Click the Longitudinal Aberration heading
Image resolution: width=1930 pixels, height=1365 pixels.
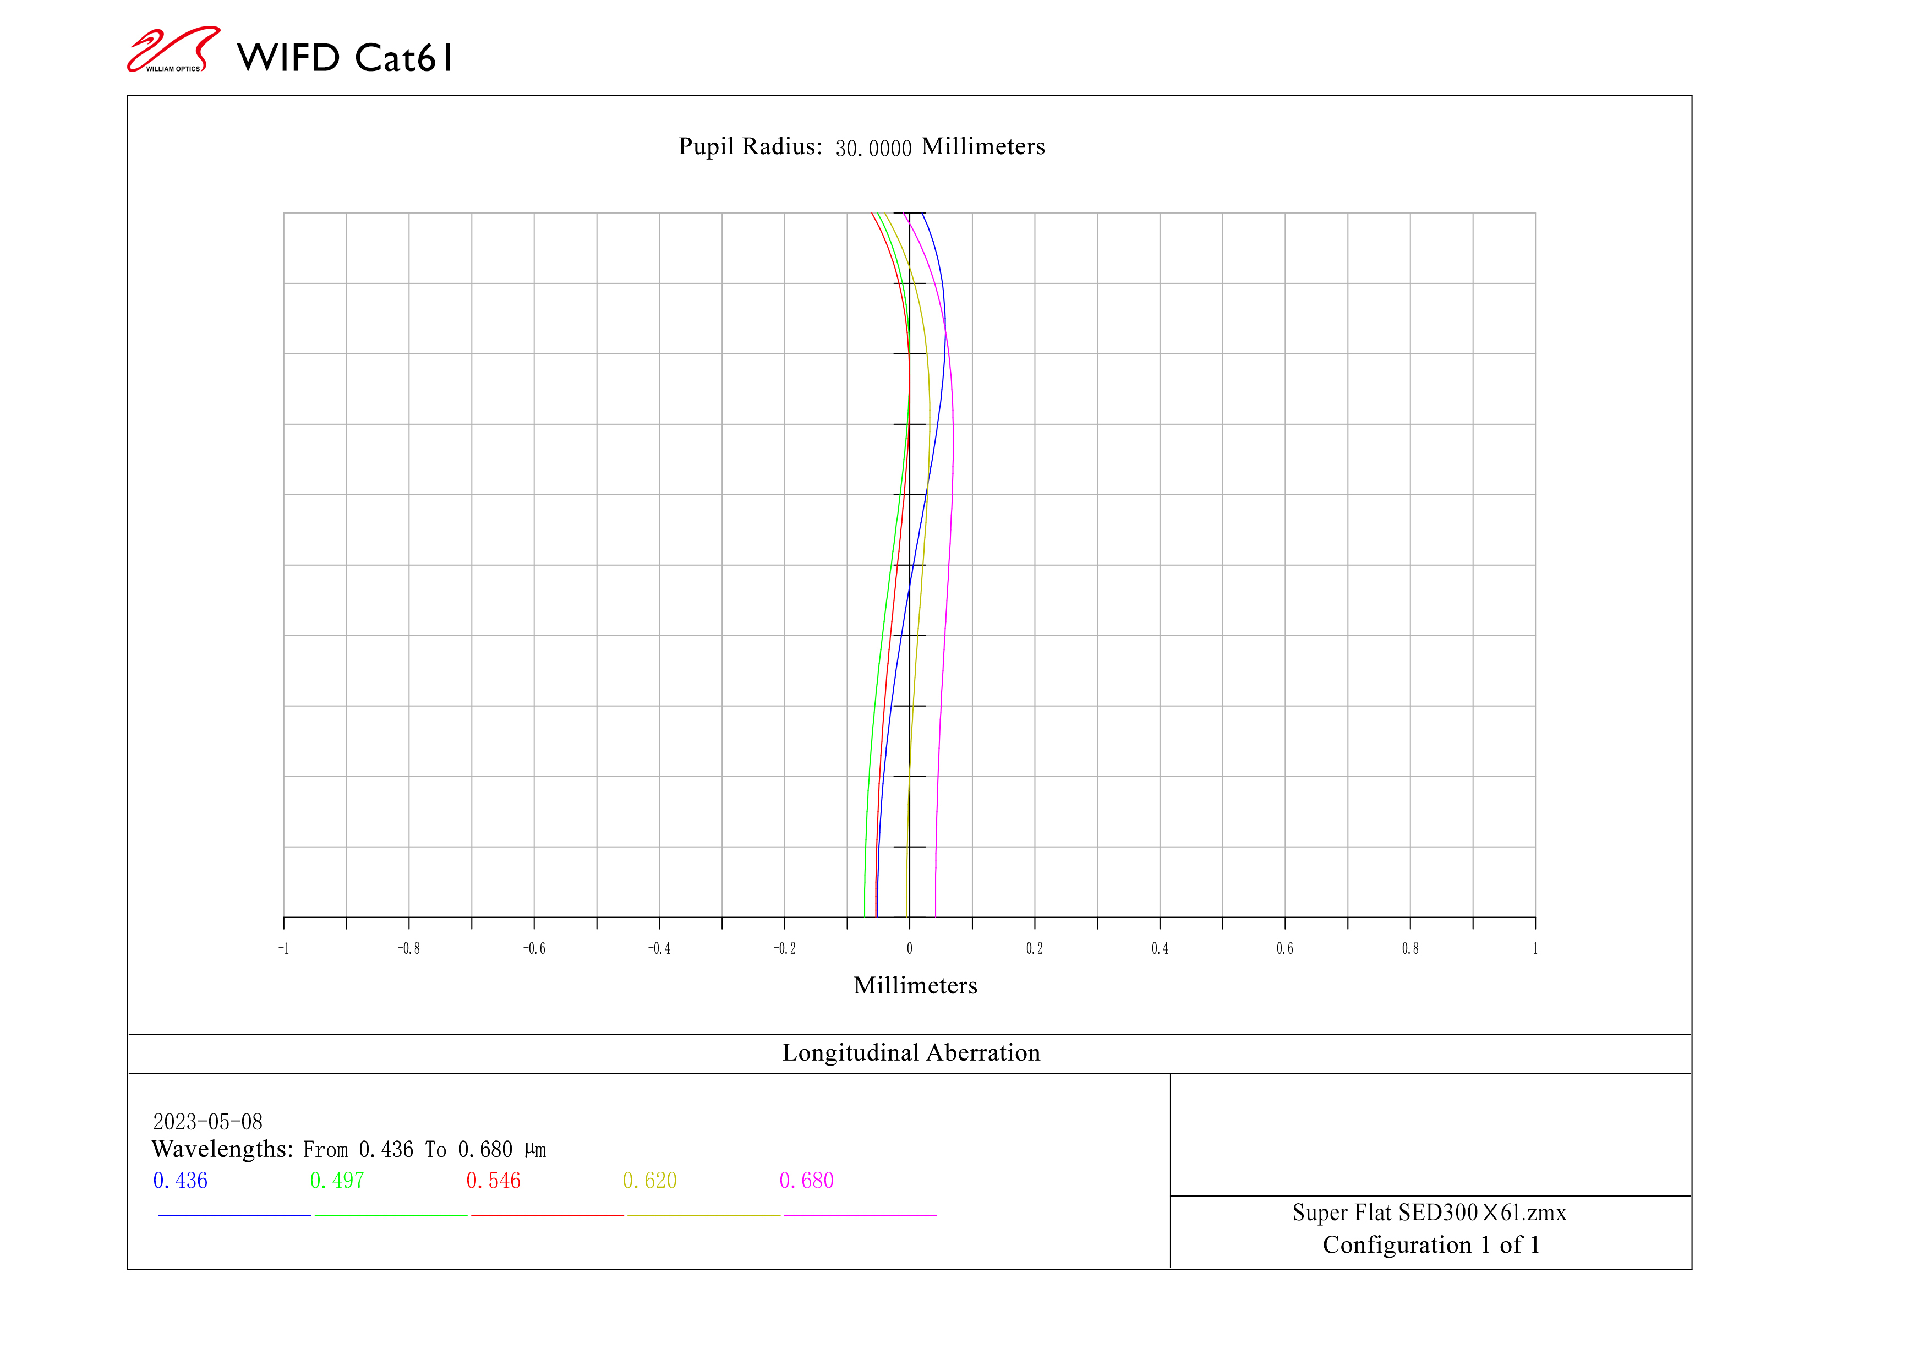click(x=910, y=1053)
